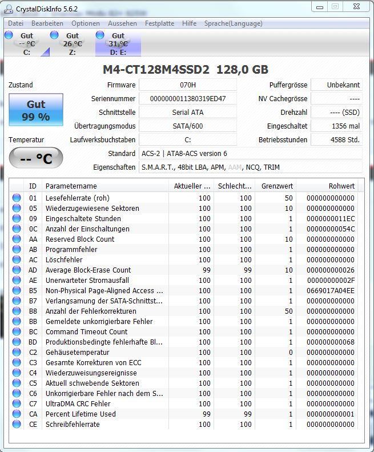The height and width of the screenshot is (452, 374).
Task: Click status orb for Average Block-Erase Count row
Action: pos(17,270)
